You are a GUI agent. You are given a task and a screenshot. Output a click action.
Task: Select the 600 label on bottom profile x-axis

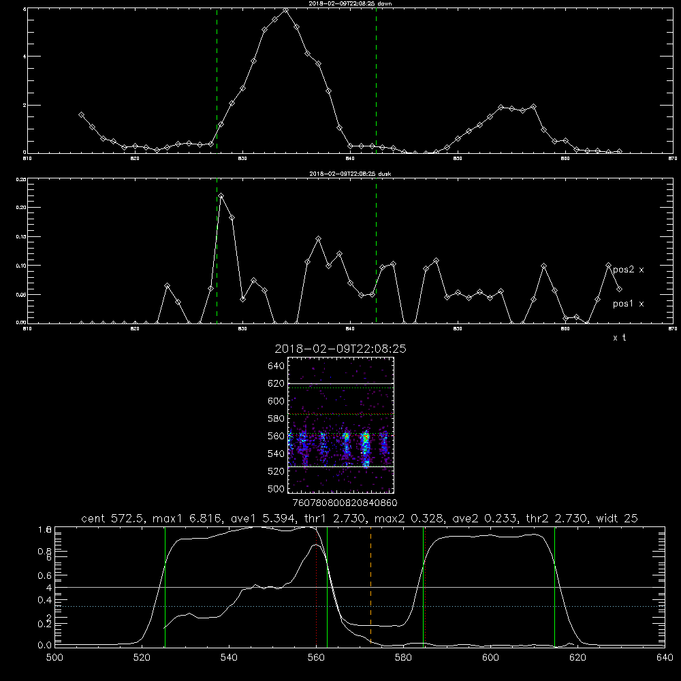490,658
